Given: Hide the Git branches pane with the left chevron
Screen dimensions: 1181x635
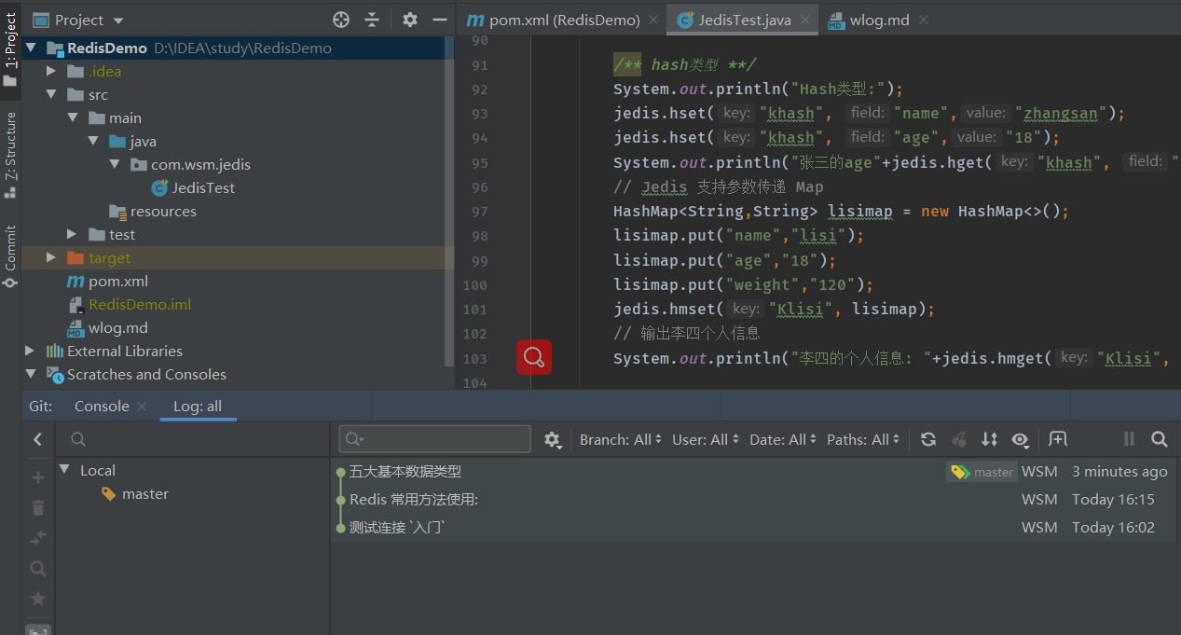Looking at the screenshot, I should coord(37,439).
